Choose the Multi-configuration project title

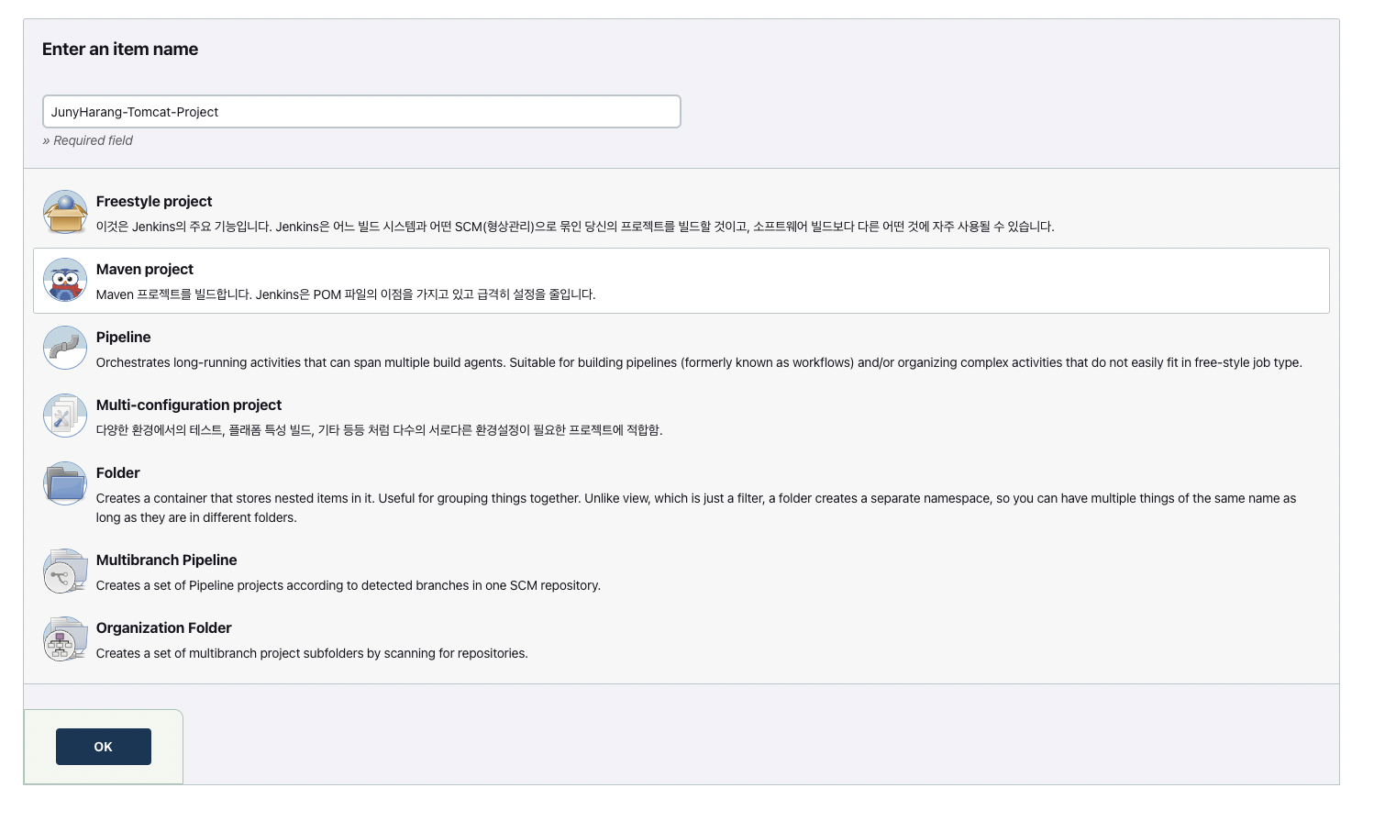(x=189, y=405)
